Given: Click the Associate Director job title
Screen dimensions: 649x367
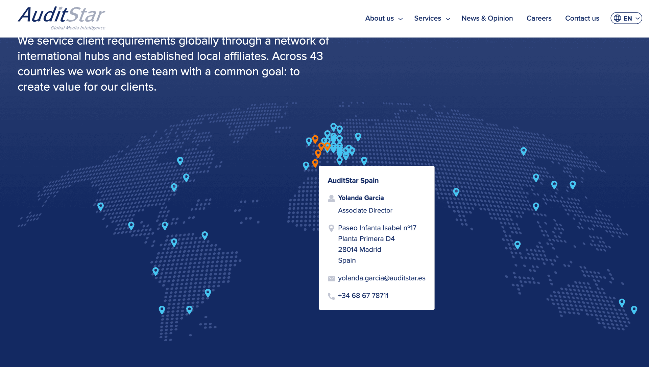Looking at the screenshot, I should 365,210.
